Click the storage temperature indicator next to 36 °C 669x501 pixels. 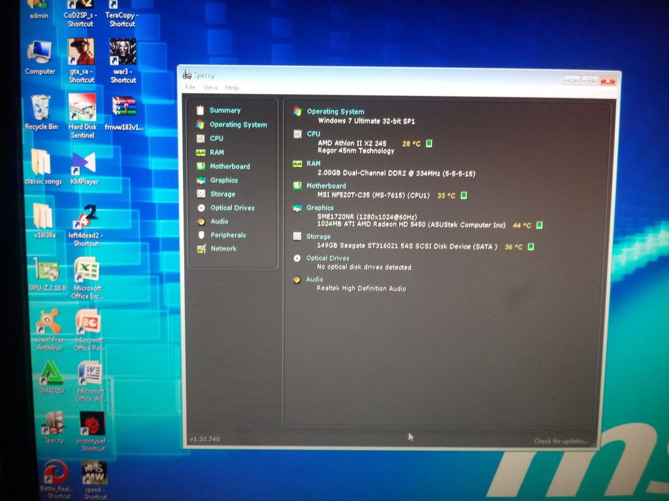[530, 247]
